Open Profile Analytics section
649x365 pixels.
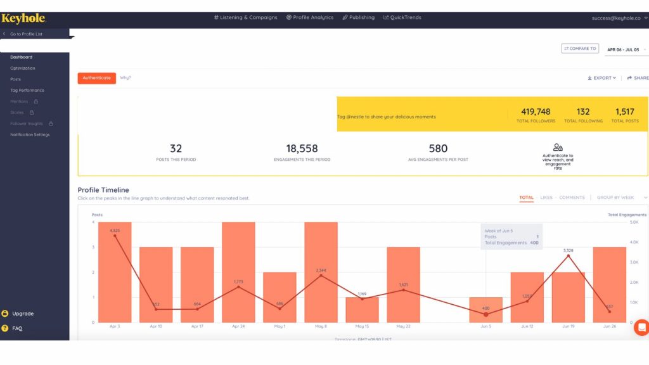309,17
